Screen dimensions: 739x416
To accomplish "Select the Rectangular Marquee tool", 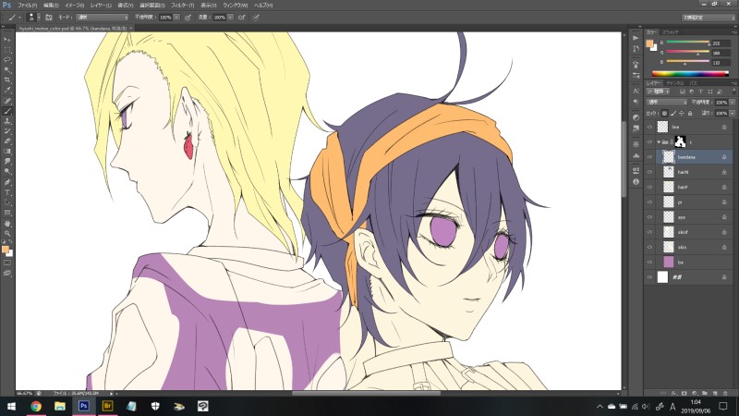I will (7, 50).
